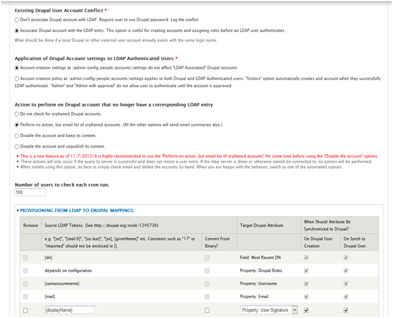
Task: Choose "Account creation policy" applies to both option
Action: [17, 78]
